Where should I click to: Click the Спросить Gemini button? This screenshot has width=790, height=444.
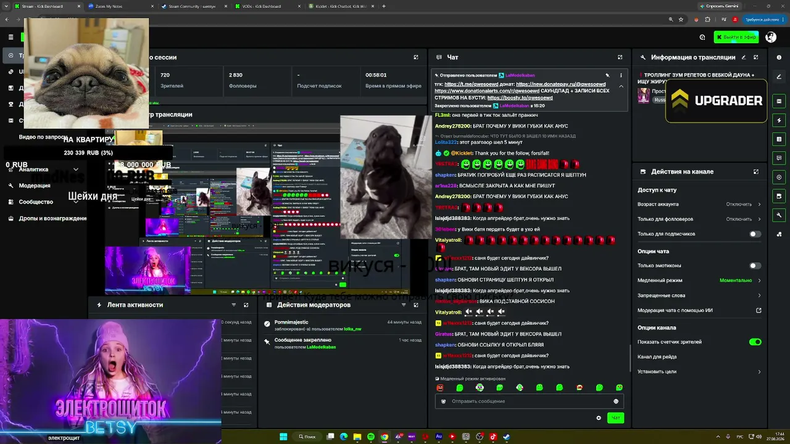coord(719,6)
